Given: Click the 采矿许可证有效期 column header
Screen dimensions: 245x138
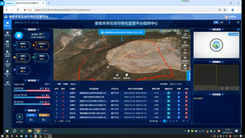Looking at the screenshot, I should [135, 89].
